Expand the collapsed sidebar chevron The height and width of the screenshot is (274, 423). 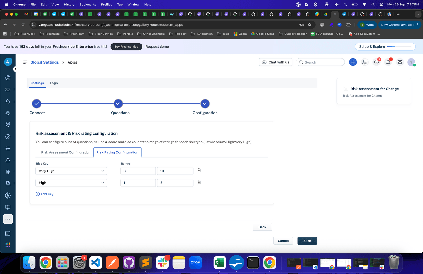(x=15, y=69)
